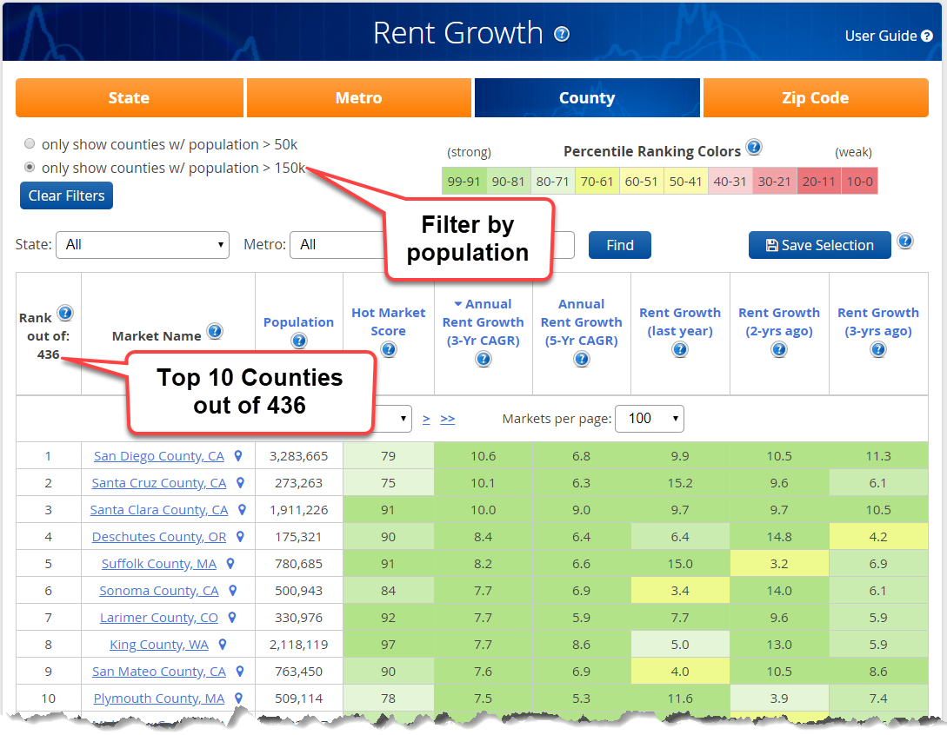Open Santa Clara County, CA link
The image size is (947, 735).
point(159,510)
